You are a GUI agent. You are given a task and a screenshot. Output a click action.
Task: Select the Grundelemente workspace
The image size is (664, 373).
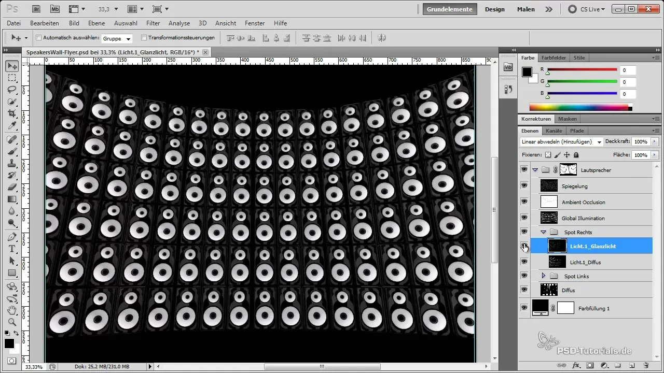pyautogui.click(x=449, y=9)
